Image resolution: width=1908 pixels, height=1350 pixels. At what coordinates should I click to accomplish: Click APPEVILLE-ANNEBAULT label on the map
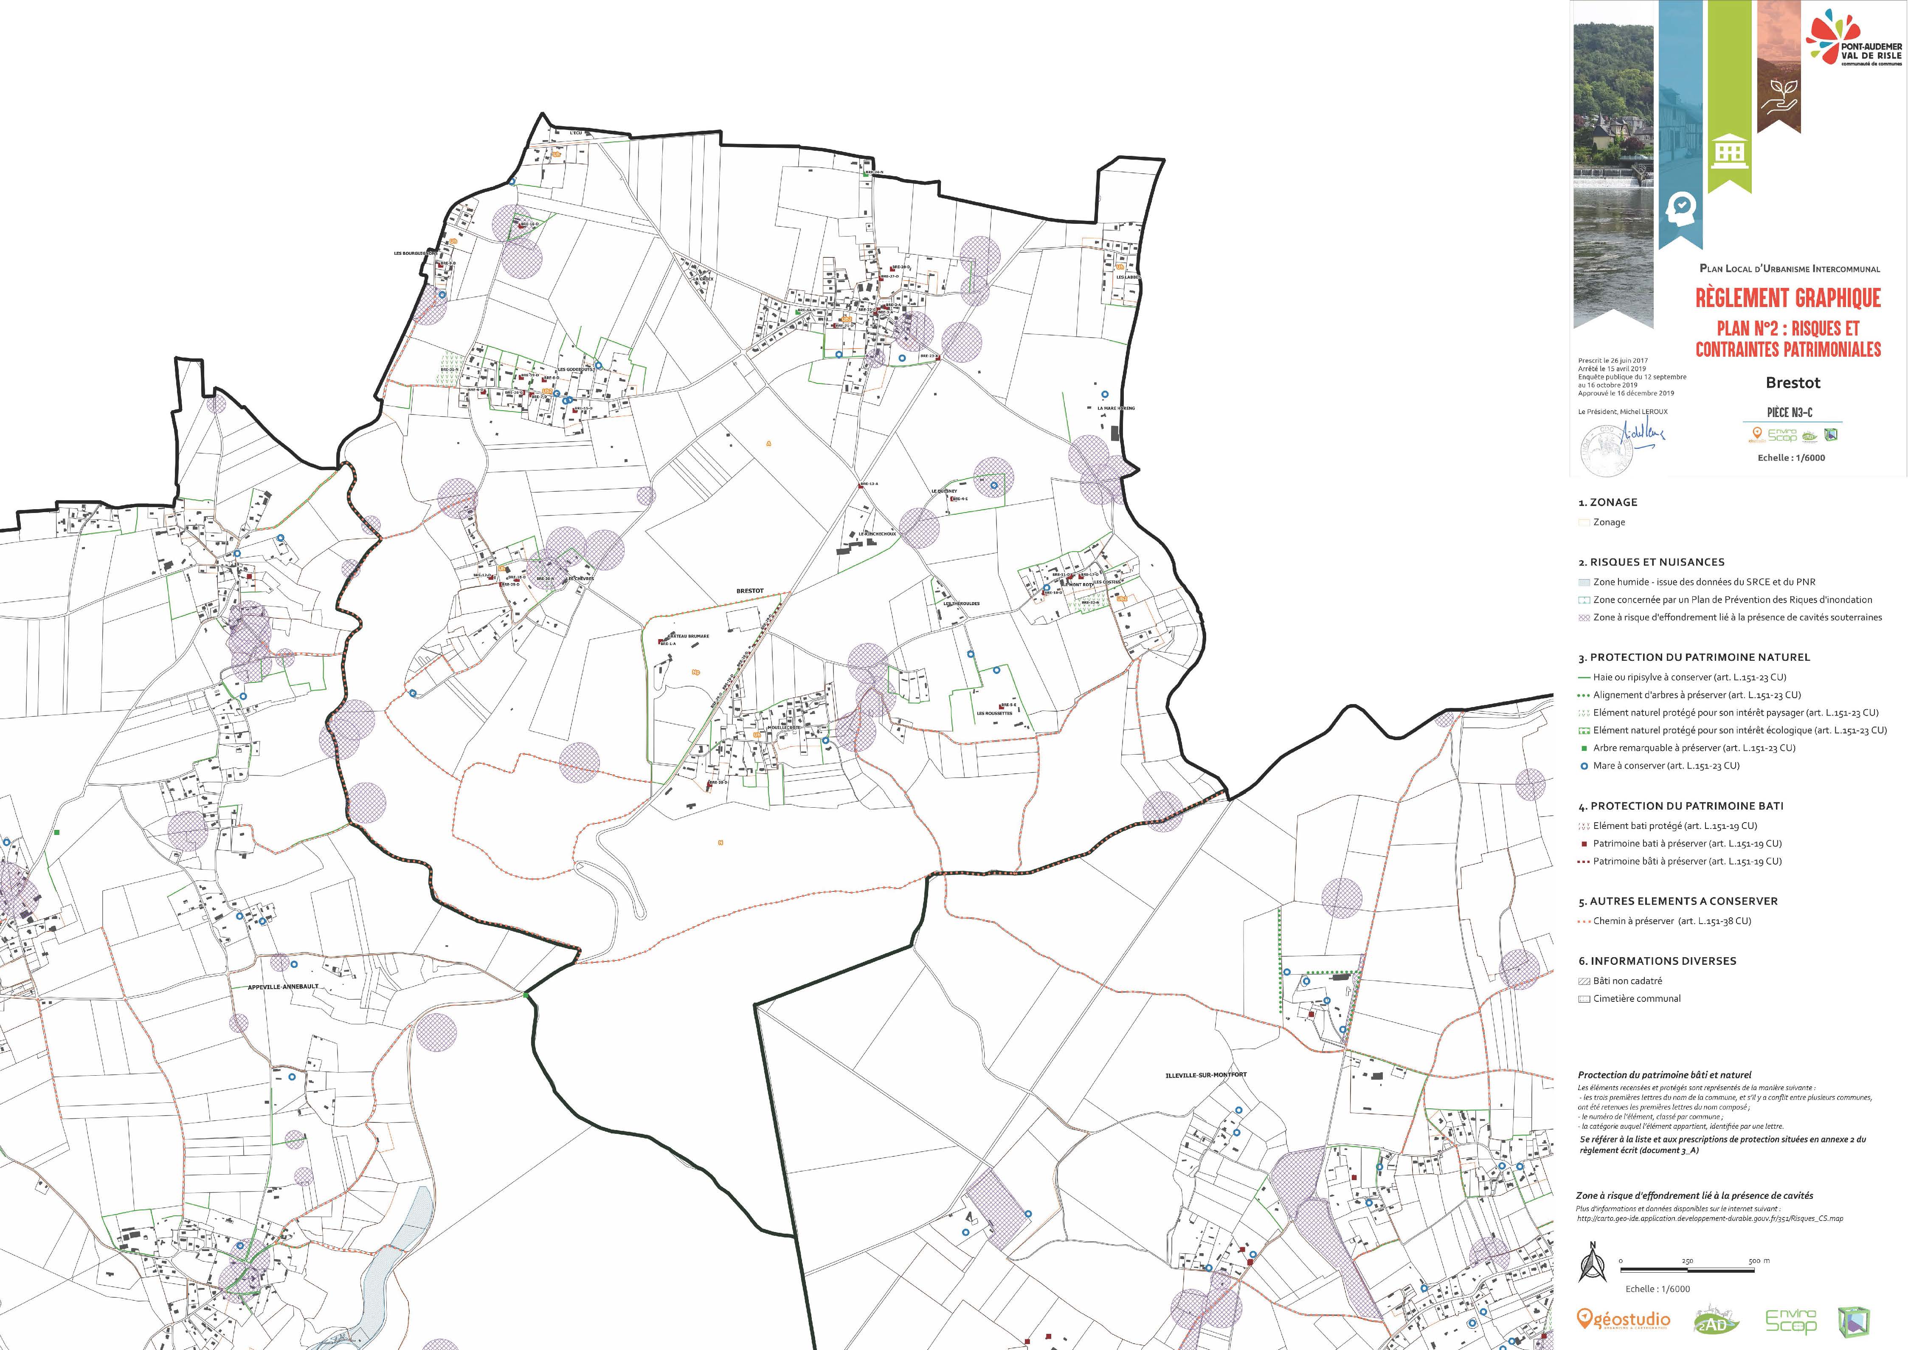[x=282, y=987]
